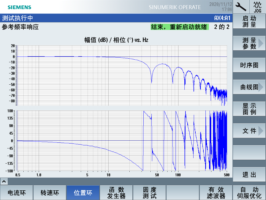The width and height of the screenshot is (266, 200).
Task: Start 自动伺服优化 auto servo optimization
Action: [x=249, y=193]
